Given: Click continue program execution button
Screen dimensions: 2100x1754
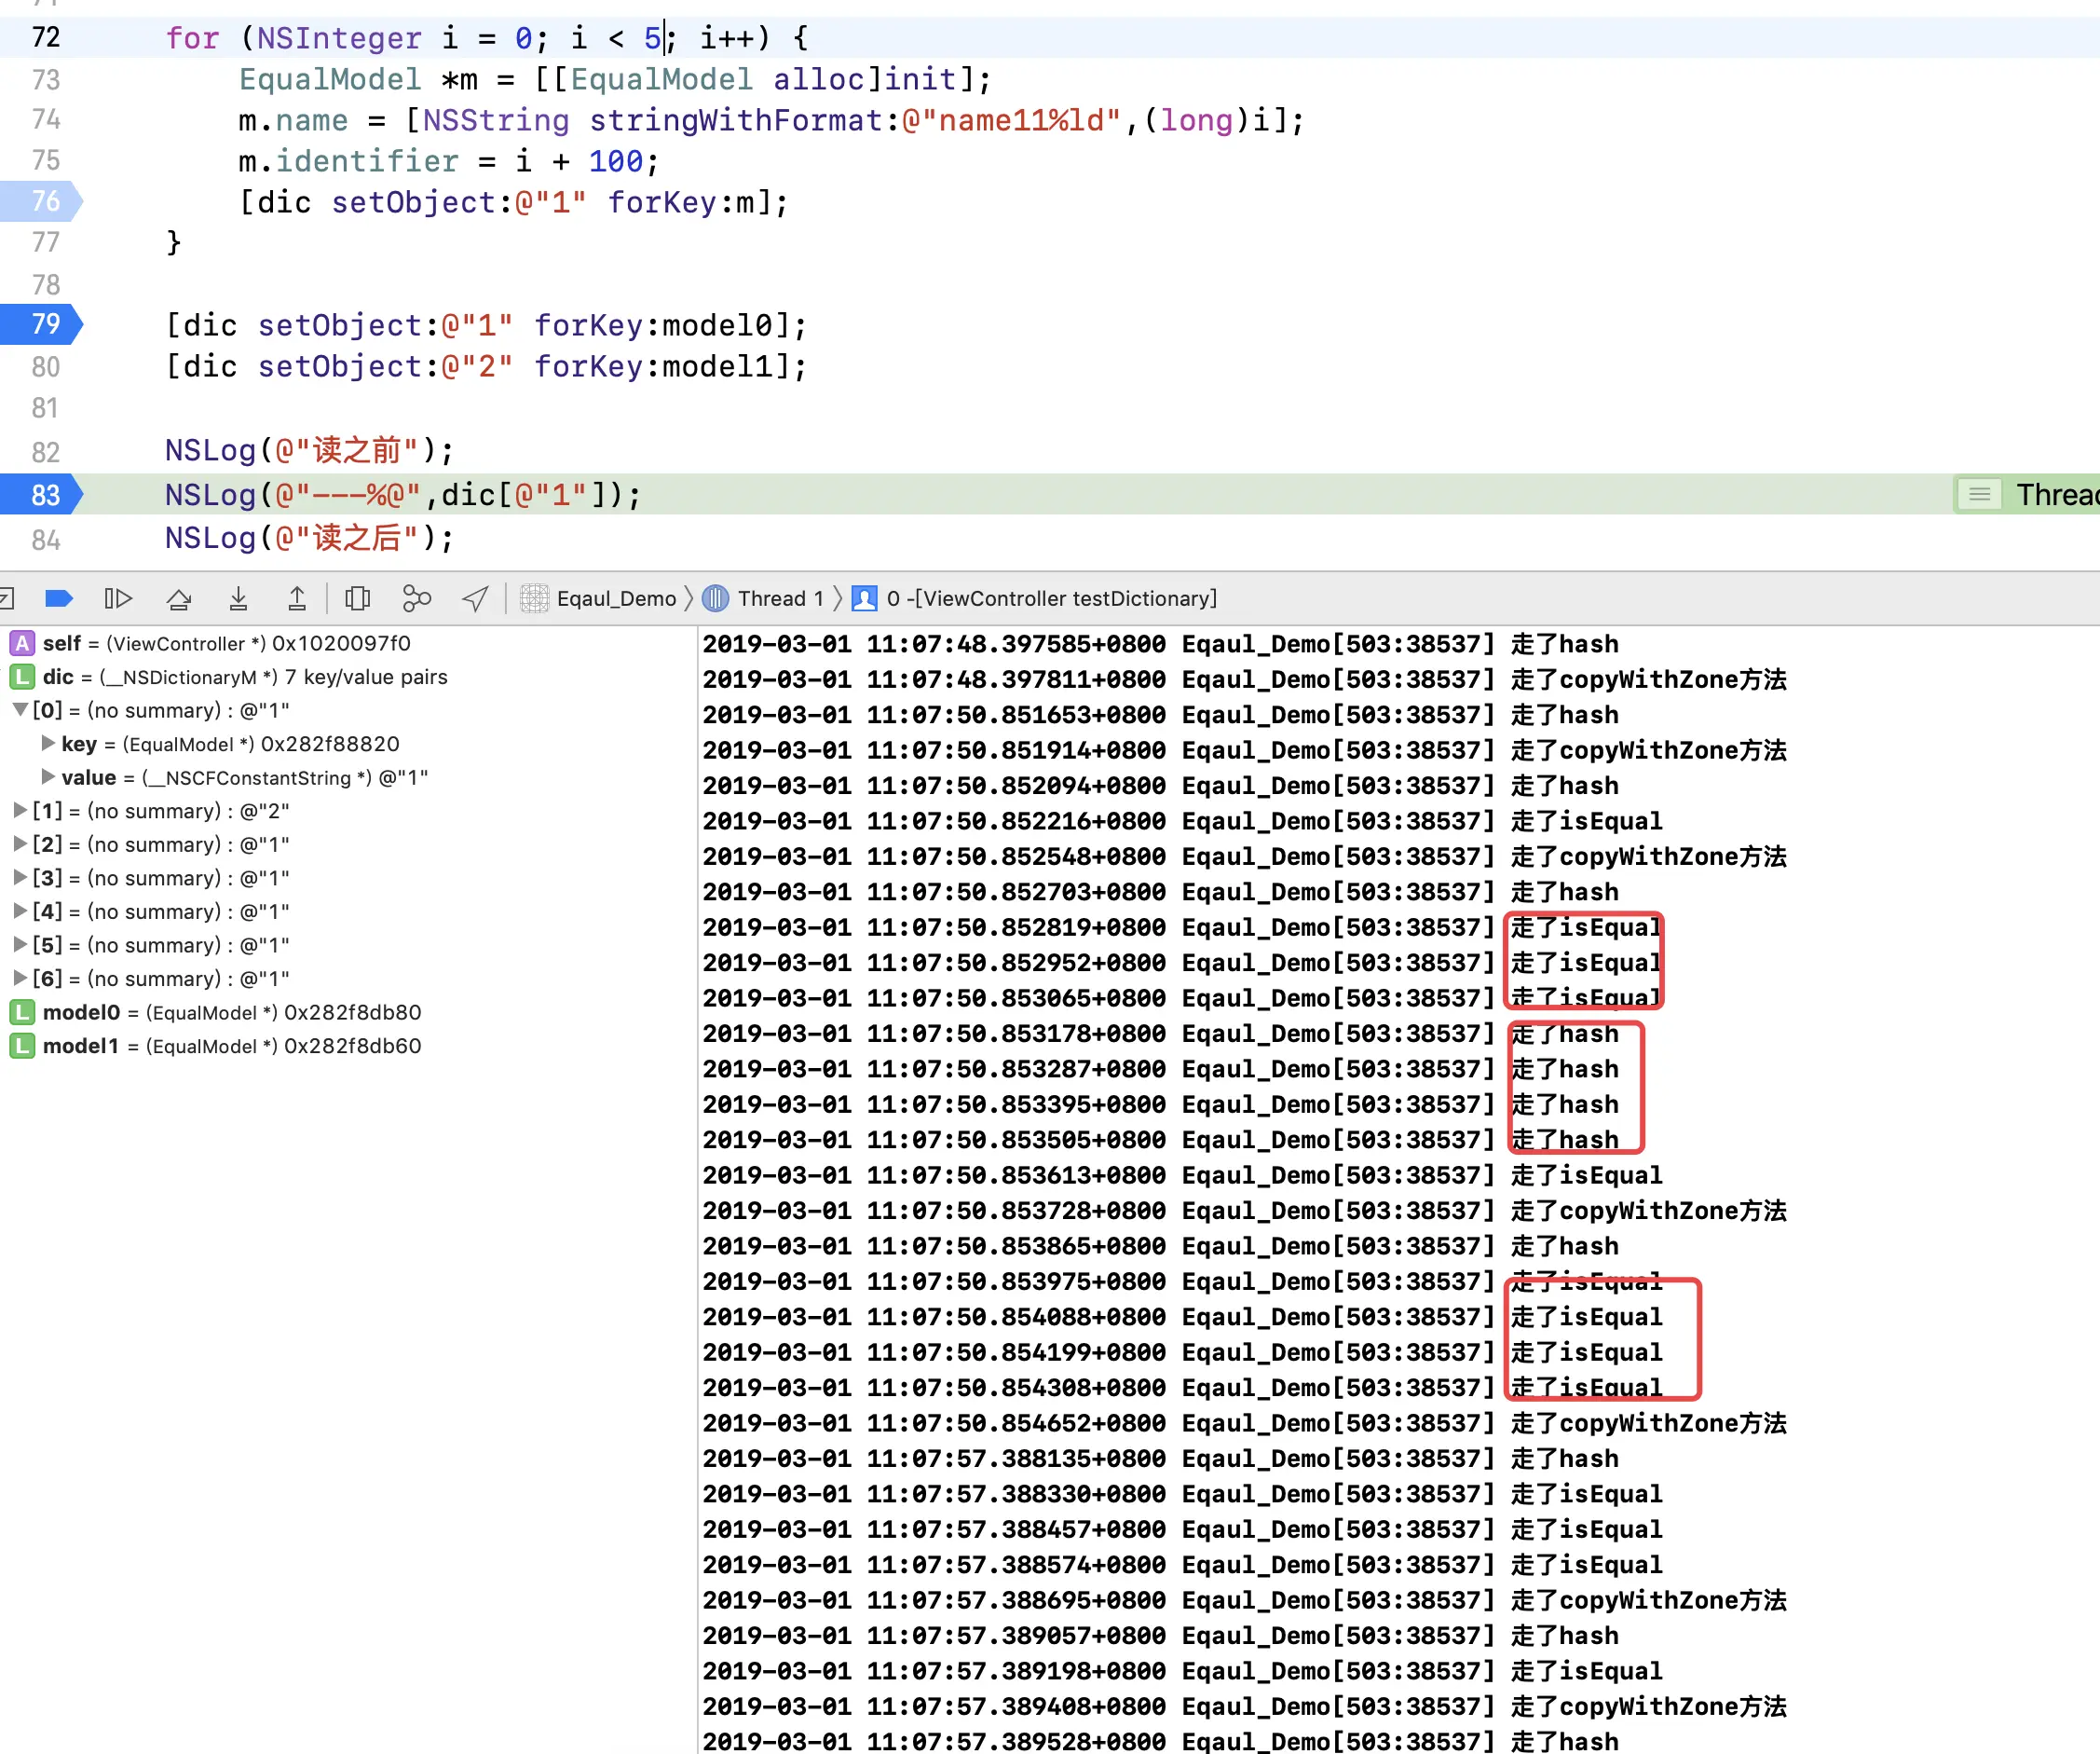Looking at the screenshot, I should pyautogui.click(x=118, y=598).
